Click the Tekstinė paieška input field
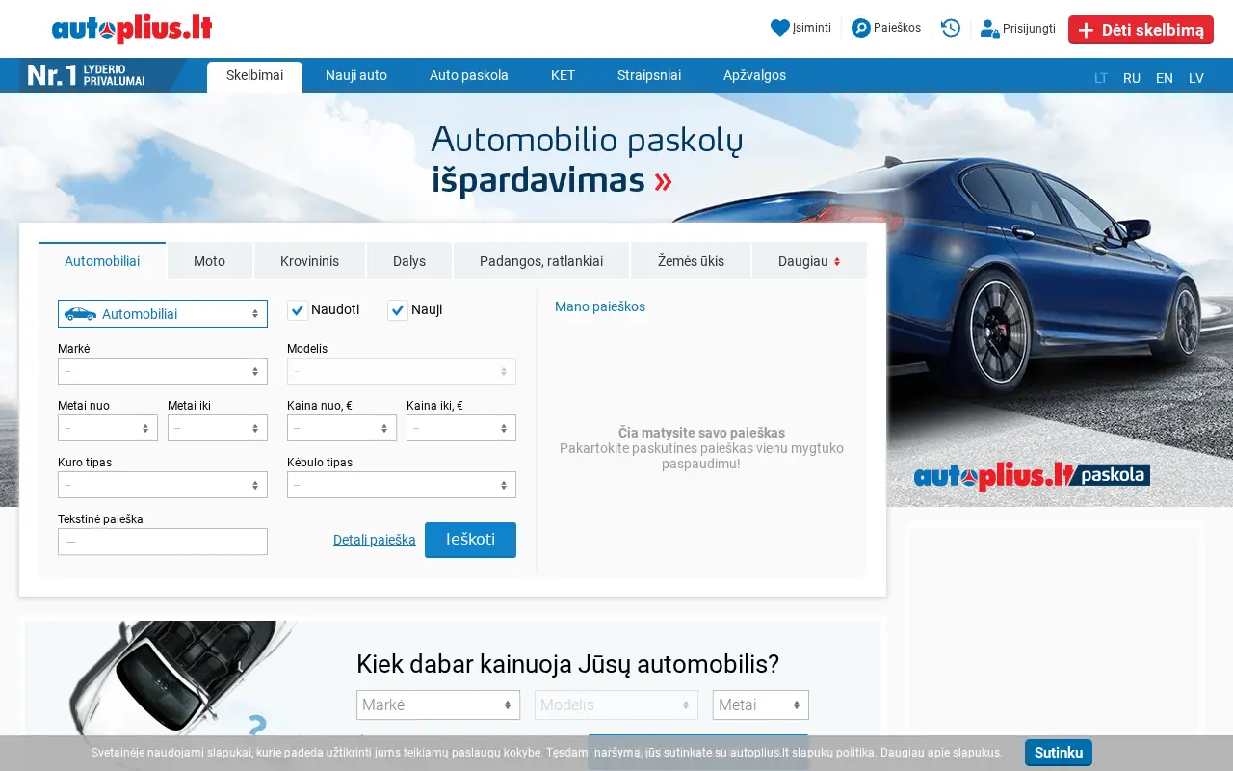 [x=163, y=542]
